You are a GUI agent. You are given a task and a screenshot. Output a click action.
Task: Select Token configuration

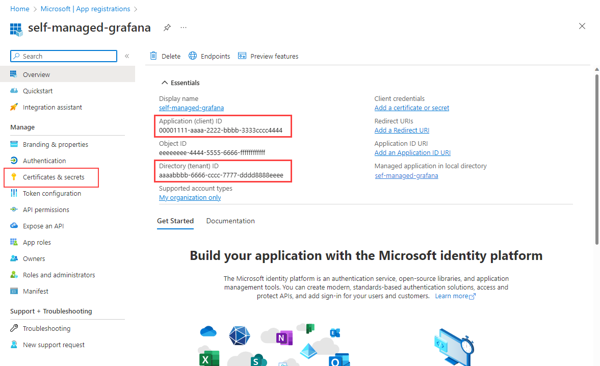point(52,193)
